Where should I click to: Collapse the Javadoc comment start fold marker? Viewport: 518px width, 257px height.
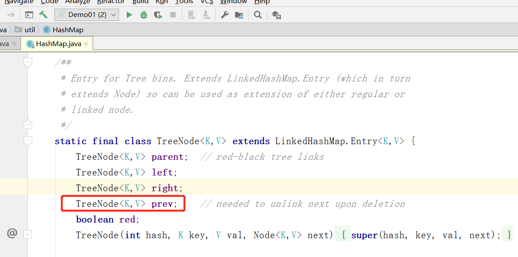[x=28, y=62]
